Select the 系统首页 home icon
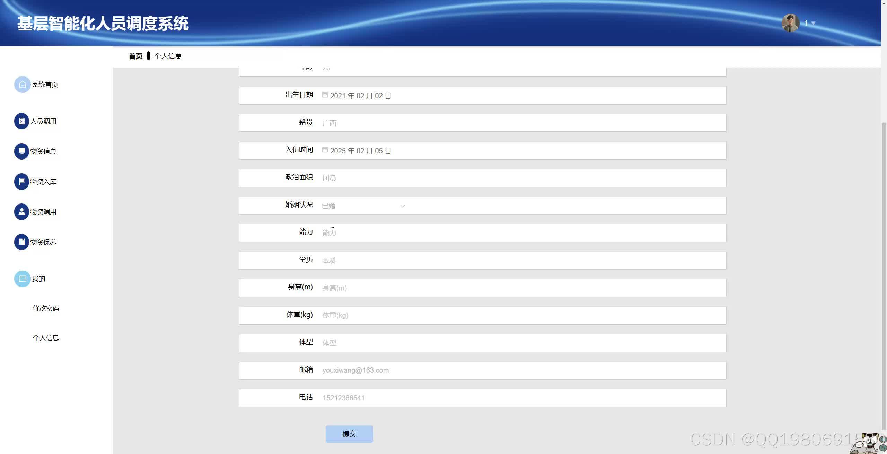Screen dimensions: 887x454 tap(22, 84)
